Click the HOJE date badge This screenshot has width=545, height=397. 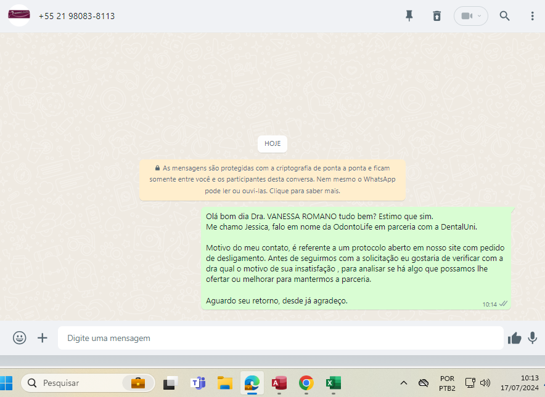pyautogui.click(x=272, y=143)
